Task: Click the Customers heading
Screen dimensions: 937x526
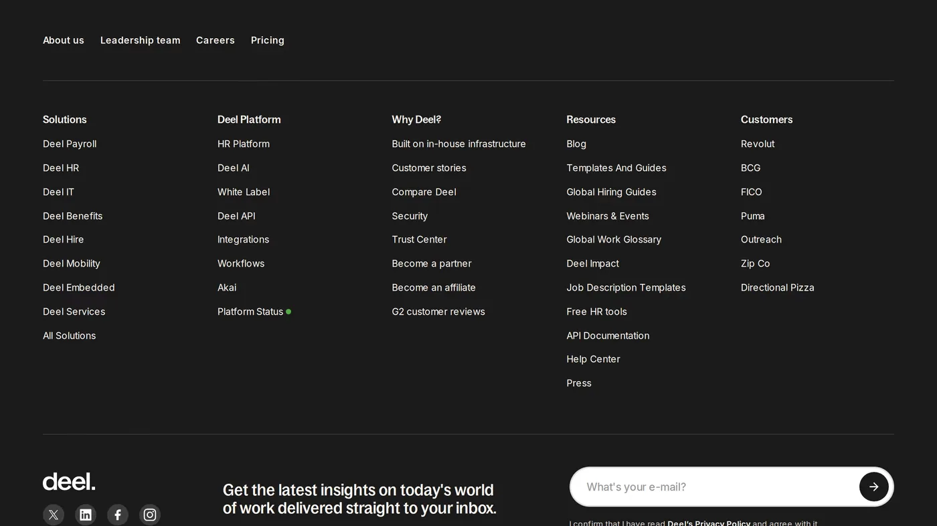Action: pos(766,120)
